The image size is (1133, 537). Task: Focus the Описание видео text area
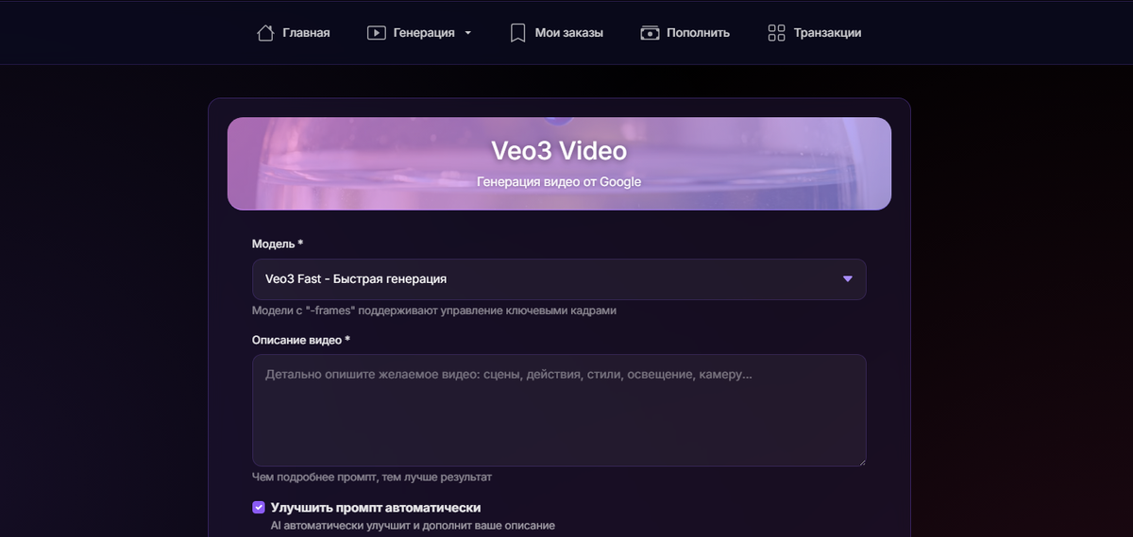pyautogui.click(x=559, y=410)
